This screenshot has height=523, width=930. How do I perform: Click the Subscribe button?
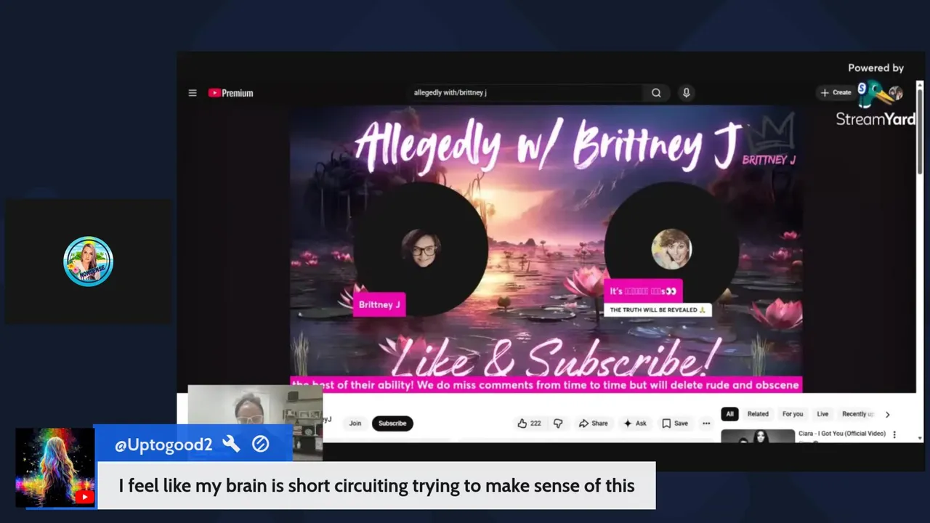coord(392,423)
